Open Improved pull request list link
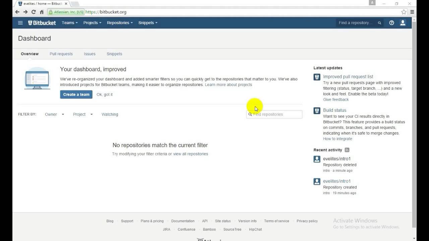The image size is (429, 241). (348, 77)
